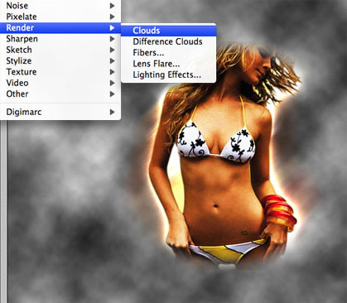Open the Sharpen filter submenu

[60, 39]
